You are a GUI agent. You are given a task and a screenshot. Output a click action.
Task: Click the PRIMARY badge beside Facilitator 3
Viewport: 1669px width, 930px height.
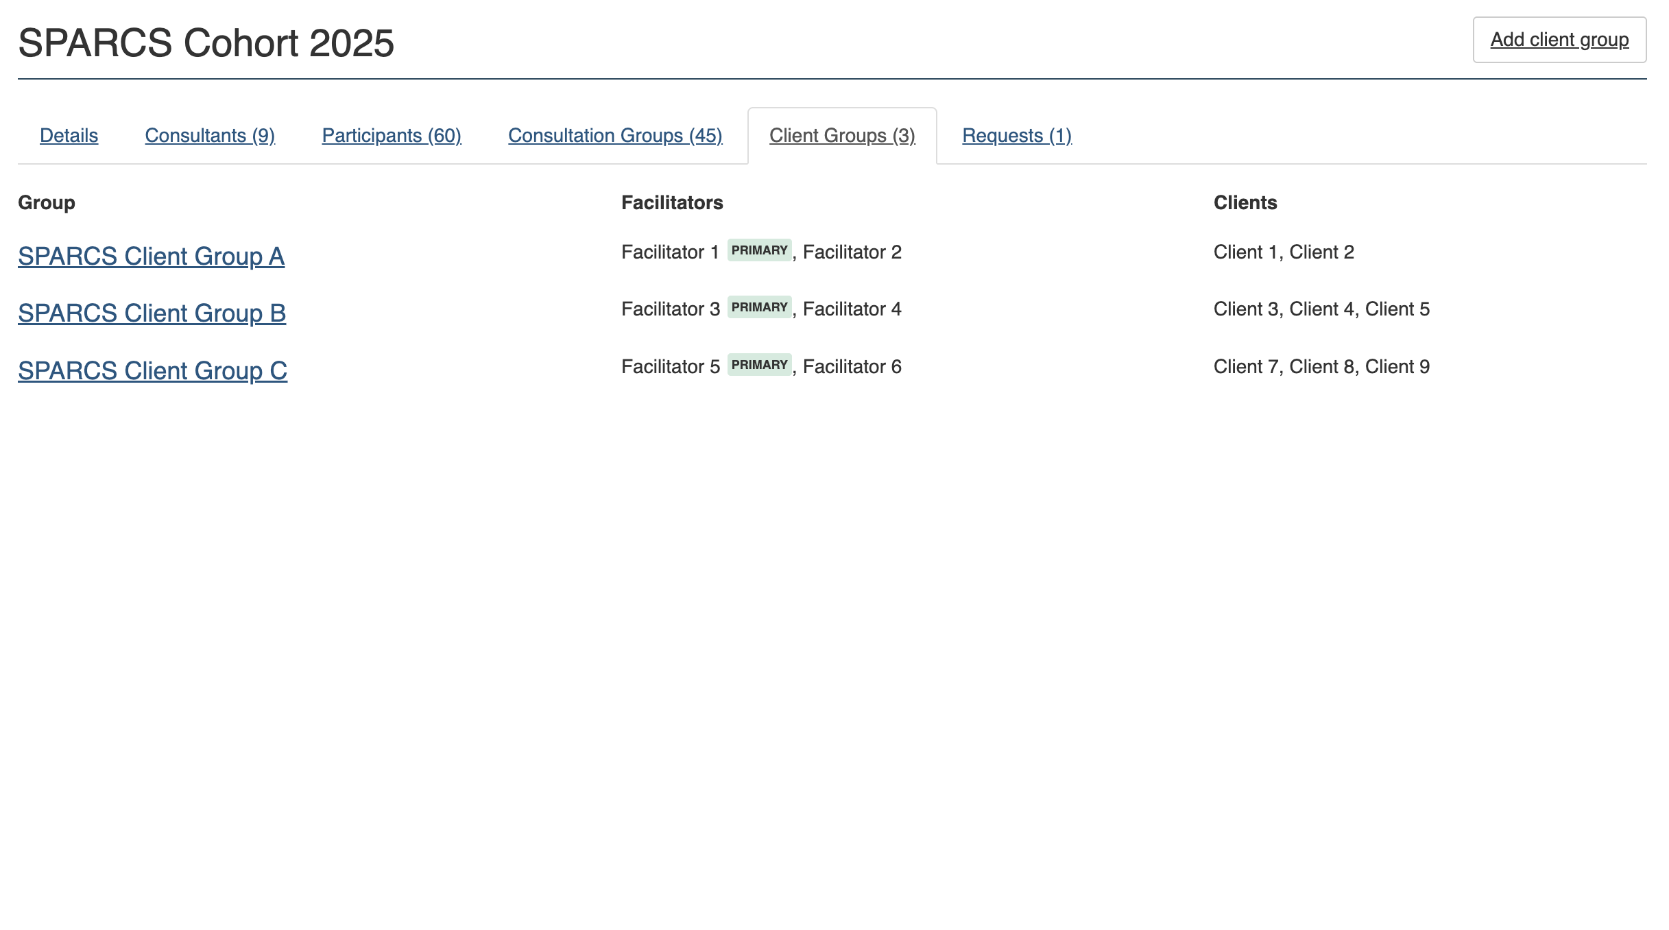[759, 307]
